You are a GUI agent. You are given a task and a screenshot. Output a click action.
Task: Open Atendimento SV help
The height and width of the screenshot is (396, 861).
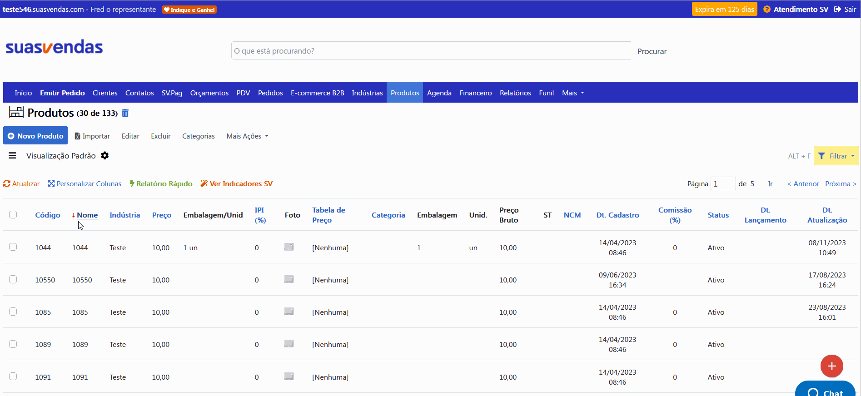point(796,9)
